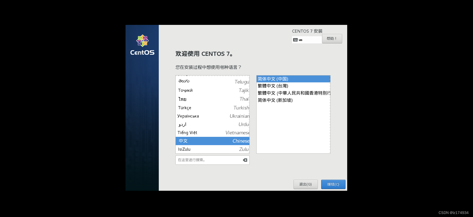Select Українська (Ukrainian) in the language list
The image size is (473, 217).
pyautogui.click(x=213, y=116)
